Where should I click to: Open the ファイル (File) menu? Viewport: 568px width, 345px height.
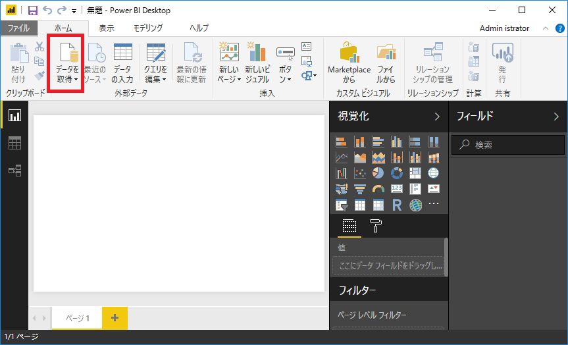pos(19,28)
